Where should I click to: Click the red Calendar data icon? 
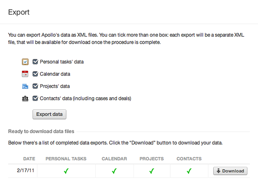tap(25, 74)
